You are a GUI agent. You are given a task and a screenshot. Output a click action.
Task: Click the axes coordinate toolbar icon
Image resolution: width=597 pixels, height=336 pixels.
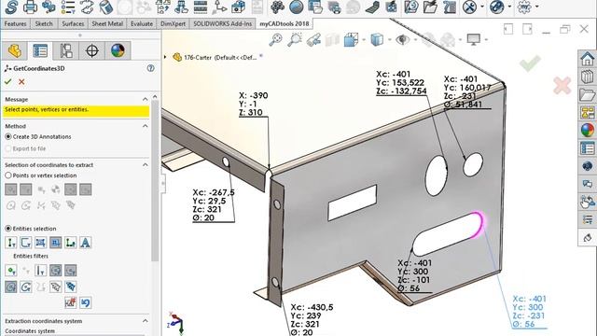pyautogui.click(x=219, y=7)
